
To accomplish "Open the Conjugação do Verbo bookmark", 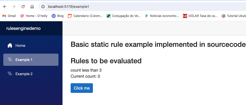I will (124, 16).
